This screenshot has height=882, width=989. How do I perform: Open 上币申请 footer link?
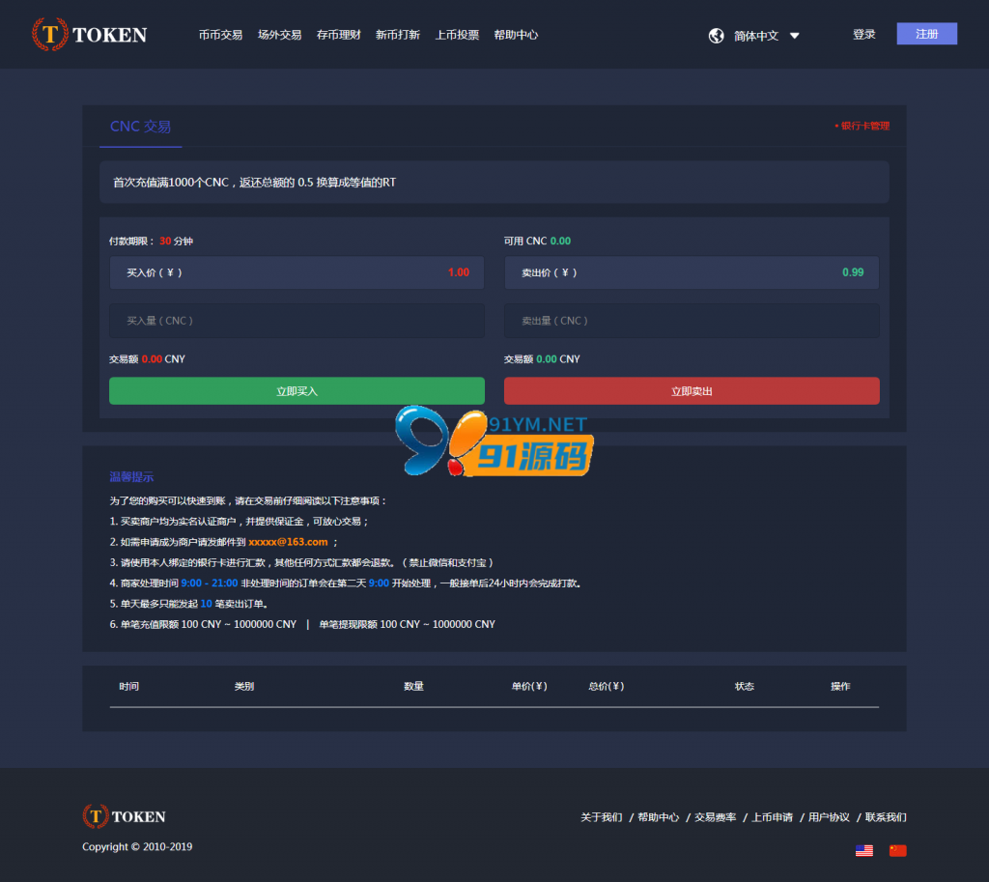[772, 817]
